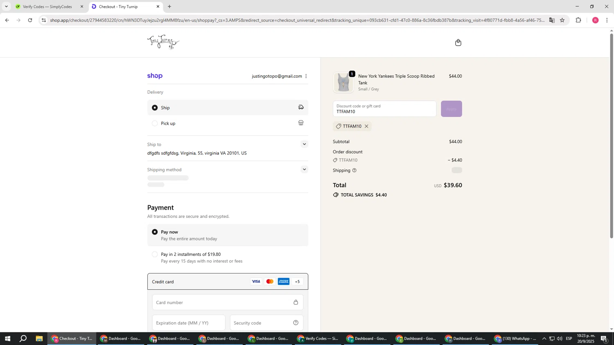Viewport: 614px width, 345px height.
Task: Click the delivery truck icon
Action: 301,108
